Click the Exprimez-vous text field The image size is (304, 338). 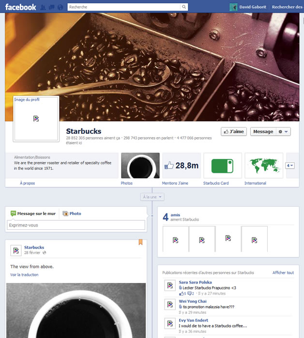coord(76,225)
